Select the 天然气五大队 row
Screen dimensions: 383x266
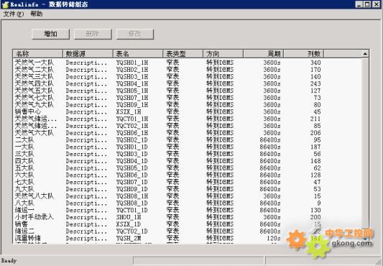[187, 91]
